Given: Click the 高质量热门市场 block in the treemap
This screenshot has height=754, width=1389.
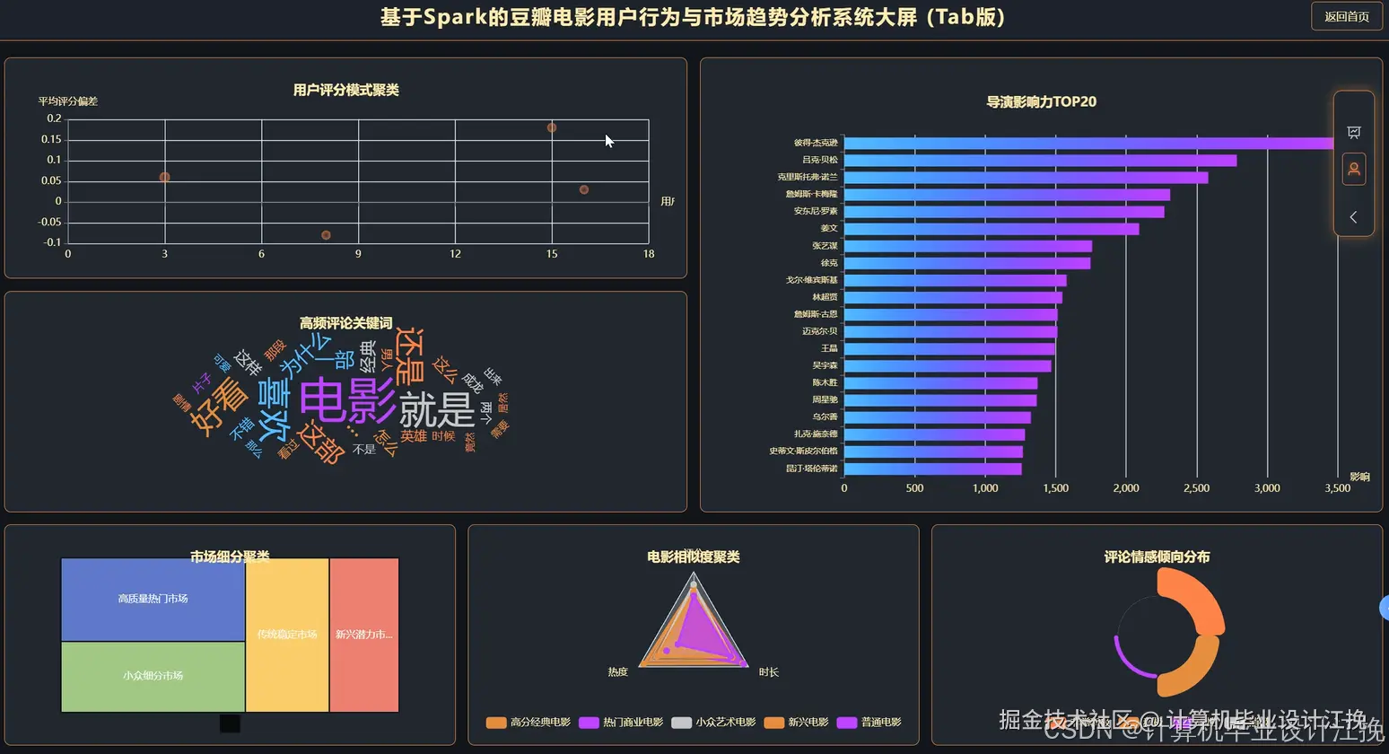Looking at the screenshot, I should 152,598.
